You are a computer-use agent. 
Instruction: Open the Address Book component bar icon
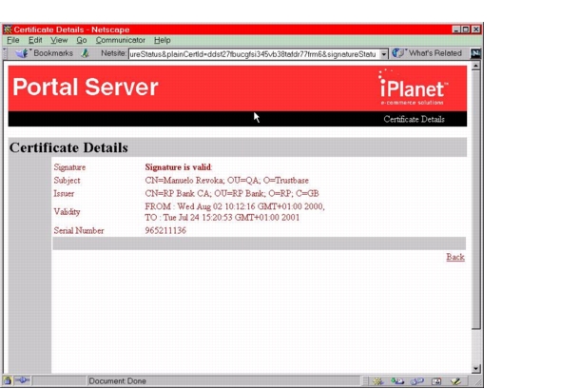[x=436, y=380]
